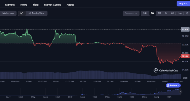This screenshot has height=101, width=190.
Task: Show All time price history
Action: click(172, 13)
